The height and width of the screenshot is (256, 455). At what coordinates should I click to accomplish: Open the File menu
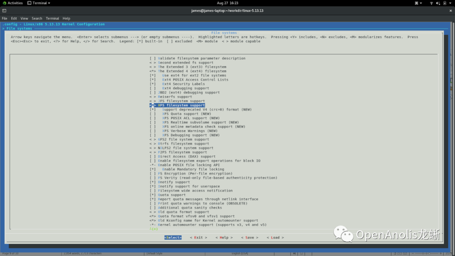(x=5, y=18)
